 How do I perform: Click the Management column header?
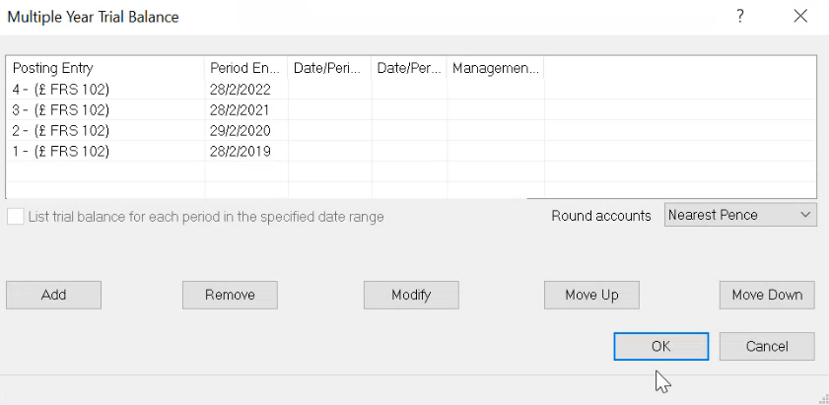[495, 68]
